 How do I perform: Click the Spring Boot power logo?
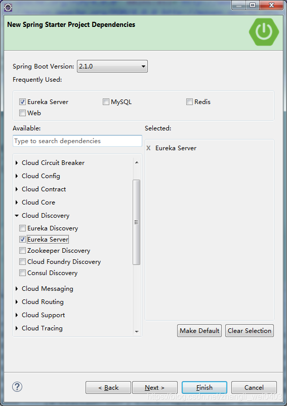[264, 32]
